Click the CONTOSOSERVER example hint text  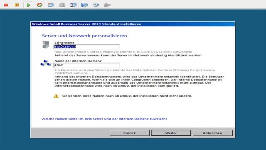click(123, 52)
